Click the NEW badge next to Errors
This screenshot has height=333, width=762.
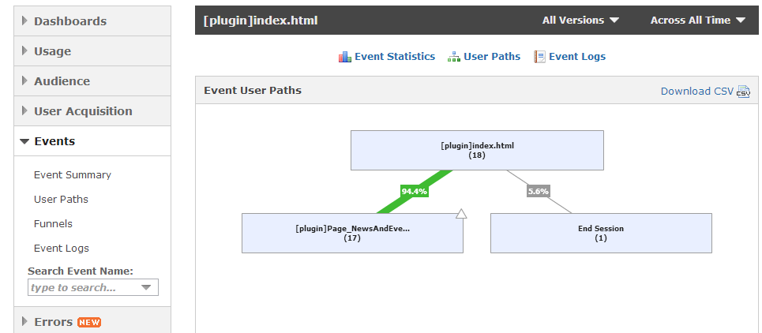[89, 322]
